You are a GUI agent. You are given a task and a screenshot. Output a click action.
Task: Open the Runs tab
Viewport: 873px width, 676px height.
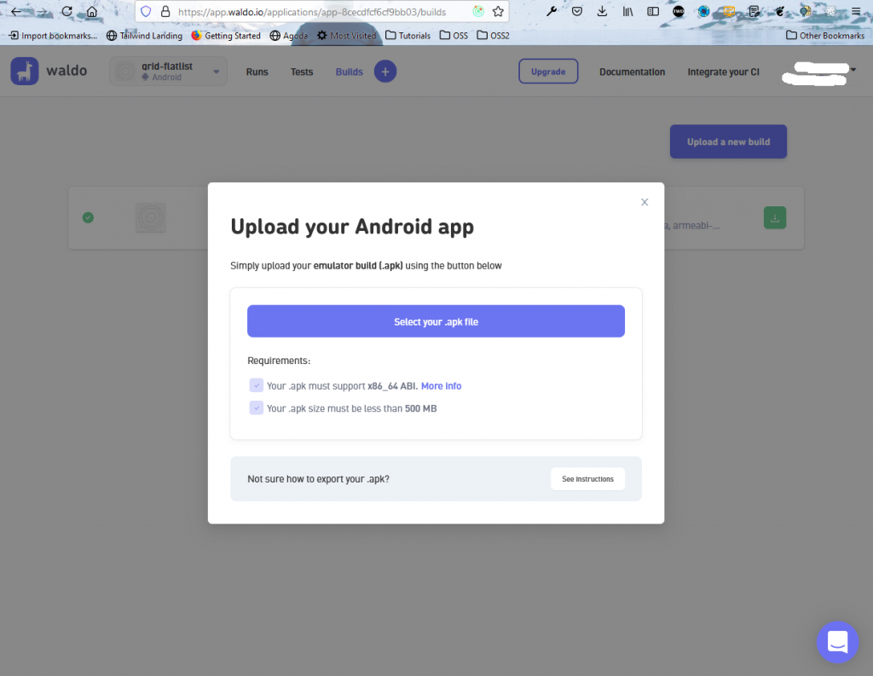257,72
